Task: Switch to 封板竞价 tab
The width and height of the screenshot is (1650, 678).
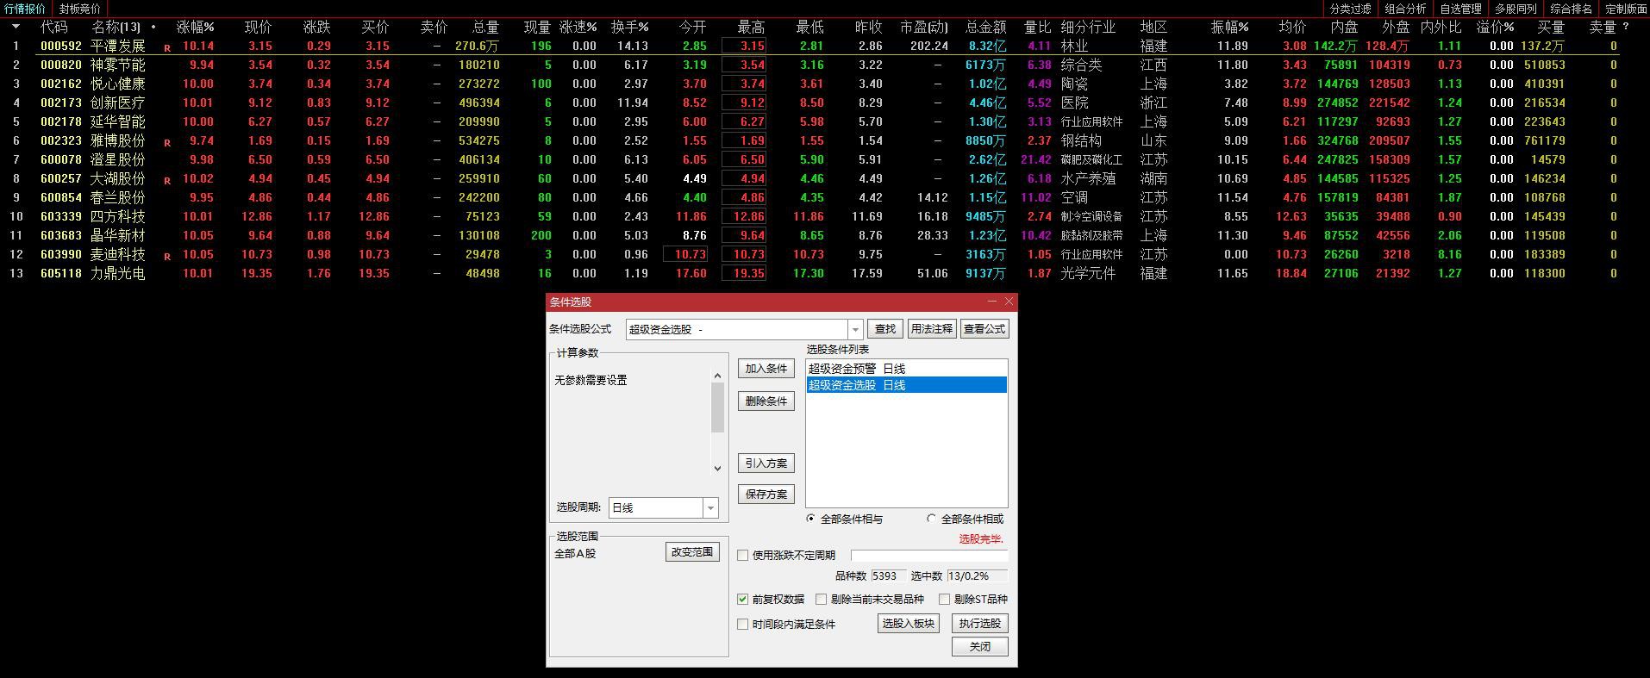Action: coord(79,9)
